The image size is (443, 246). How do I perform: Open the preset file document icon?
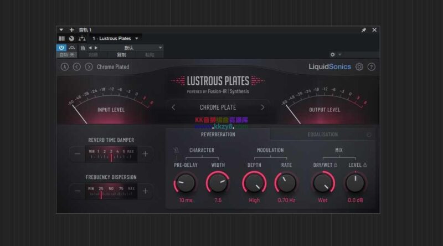pos(83,48)
